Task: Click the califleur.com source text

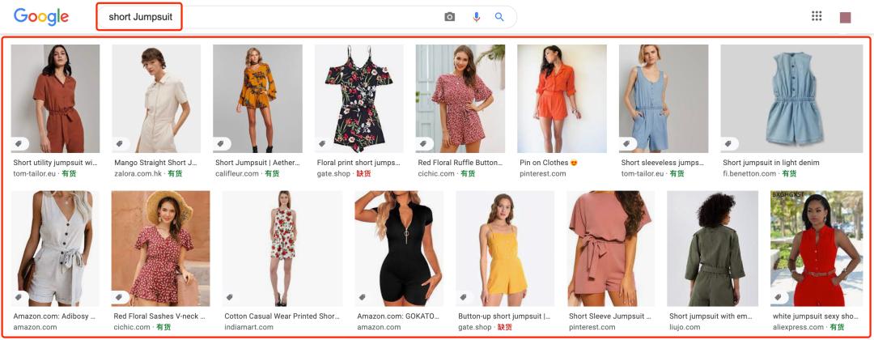Action: tap(237, 173)
